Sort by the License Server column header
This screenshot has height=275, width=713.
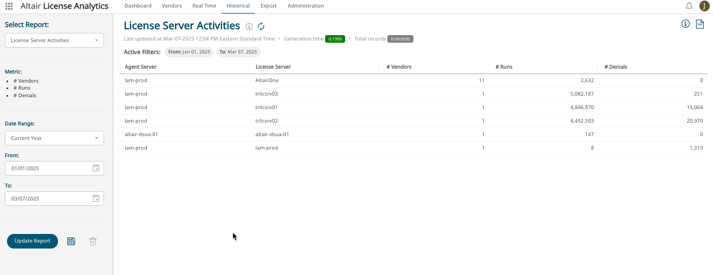coord(273,67)
